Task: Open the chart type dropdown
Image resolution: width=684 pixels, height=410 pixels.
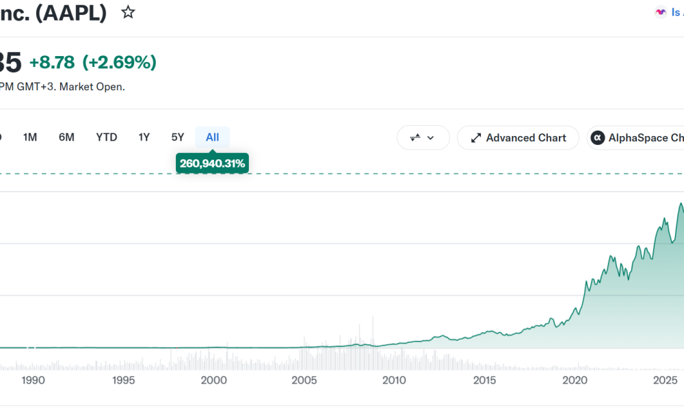Action: [423, 137]
